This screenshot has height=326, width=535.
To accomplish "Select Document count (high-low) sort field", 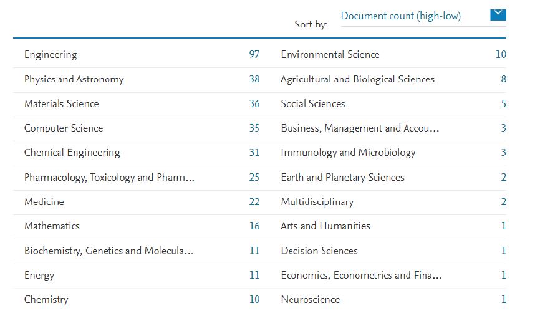I will pyautogui.click(x=423, y=16).
